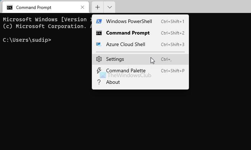The image size is (251, 150).
Task: Click the Command Palette lightning bolt icon
Action: click(99, 71)
